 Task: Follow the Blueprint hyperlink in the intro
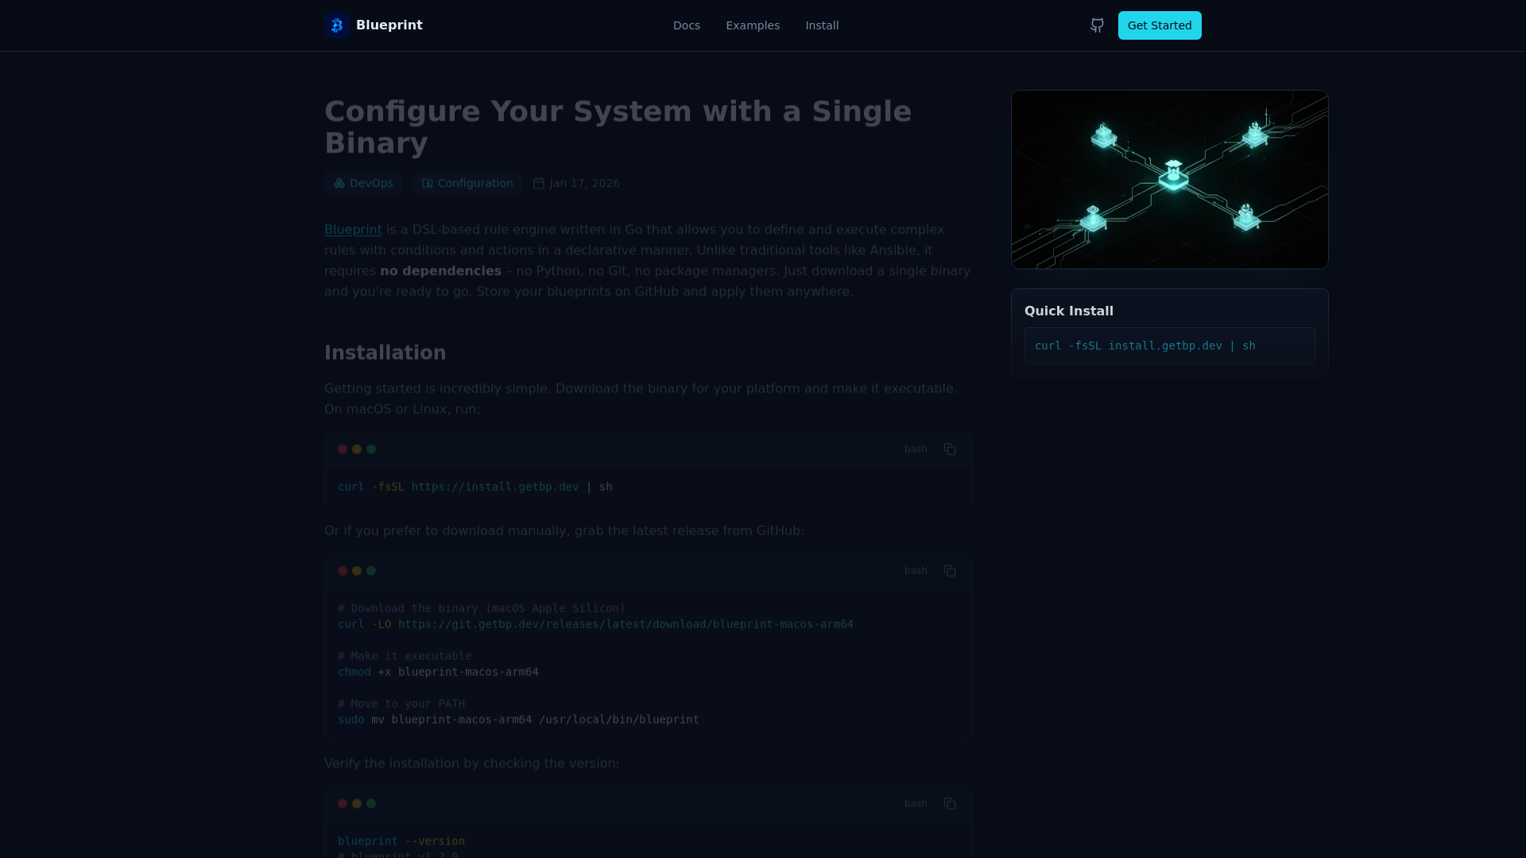coord(352,230)
